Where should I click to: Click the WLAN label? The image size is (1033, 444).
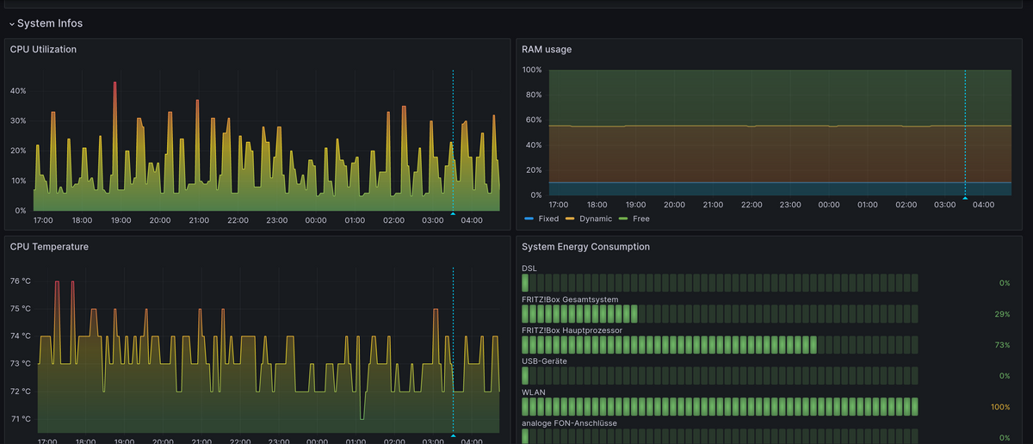point(534,392)
